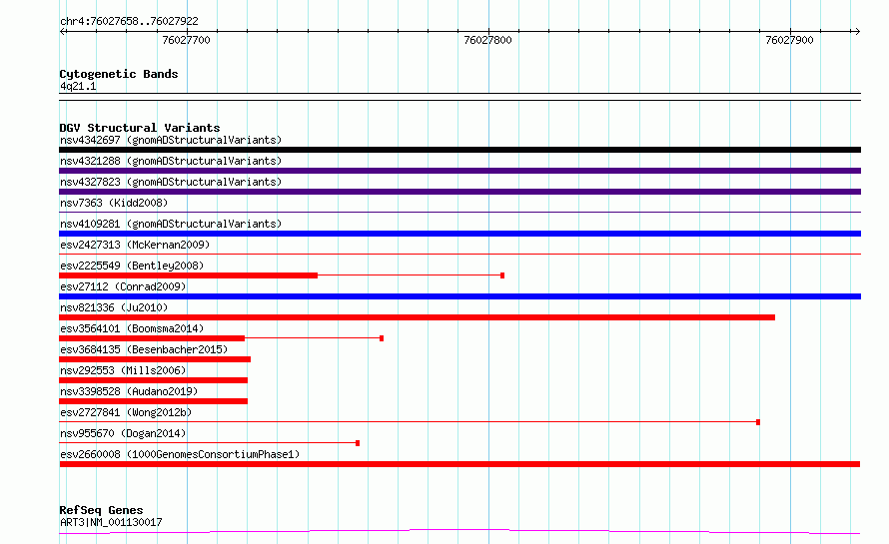This screenshot has width=889, height=544.
Task: Open variant esv27112 (Conrad2009) label
Action: [123, 286]
